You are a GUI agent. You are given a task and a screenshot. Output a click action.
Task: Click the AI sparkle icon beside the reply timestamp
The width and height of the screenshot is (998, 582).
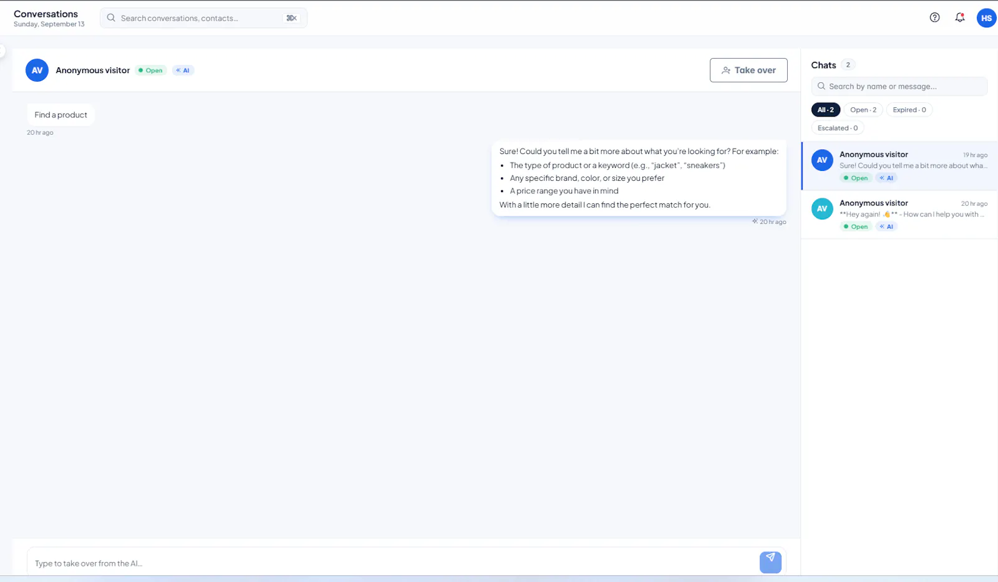click(755, 221)
